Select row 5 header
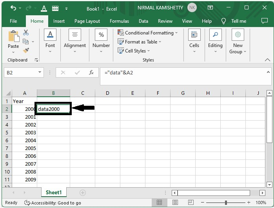This screenshot has width=274, height=208. pos(7,132)
